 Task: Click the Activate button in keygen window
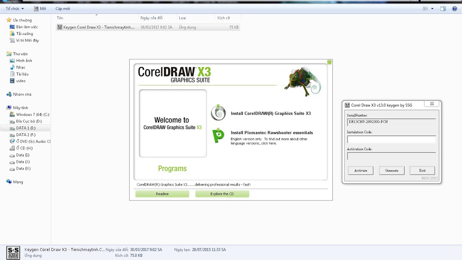[361, 170]
